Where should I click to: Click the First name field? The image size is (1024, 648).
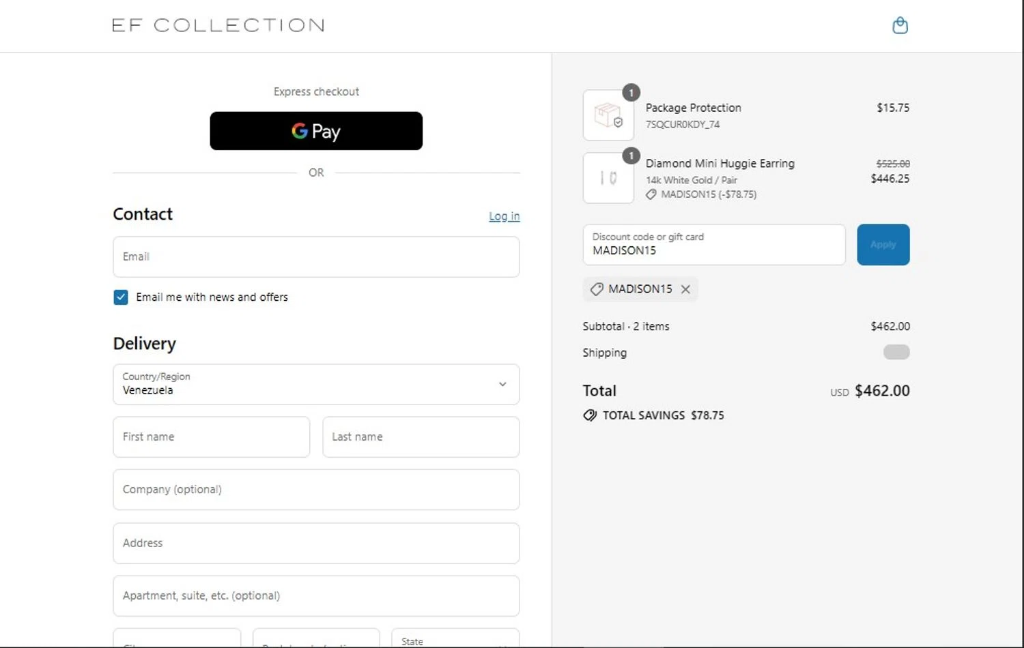212,437
